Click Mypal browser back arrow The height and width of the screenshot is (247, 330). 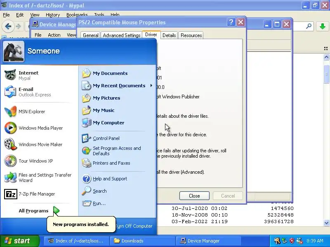point(8,26)
